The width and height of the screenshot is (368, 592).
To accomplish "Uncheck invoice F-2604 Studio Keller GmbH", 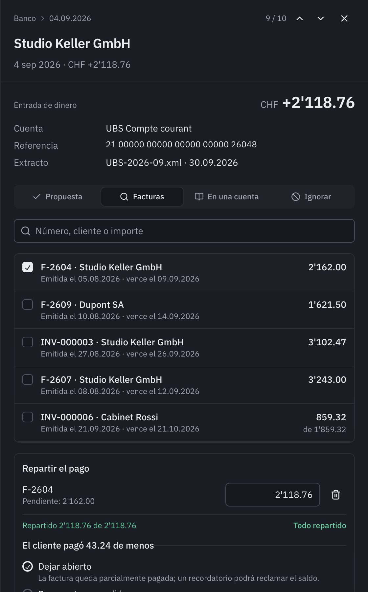I will (28, 267).
